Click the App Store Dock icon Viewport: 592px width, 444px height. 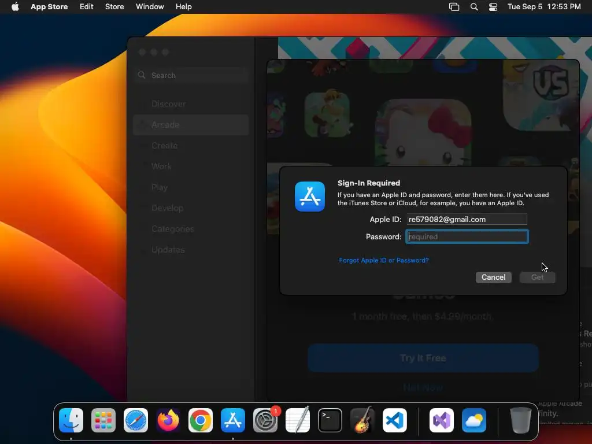point(233,420)
